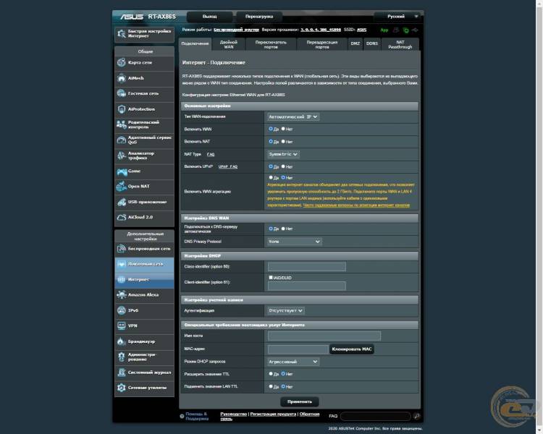Open the Open NAT page
This screenshot has height=434, width=543.
pos(144,187)
